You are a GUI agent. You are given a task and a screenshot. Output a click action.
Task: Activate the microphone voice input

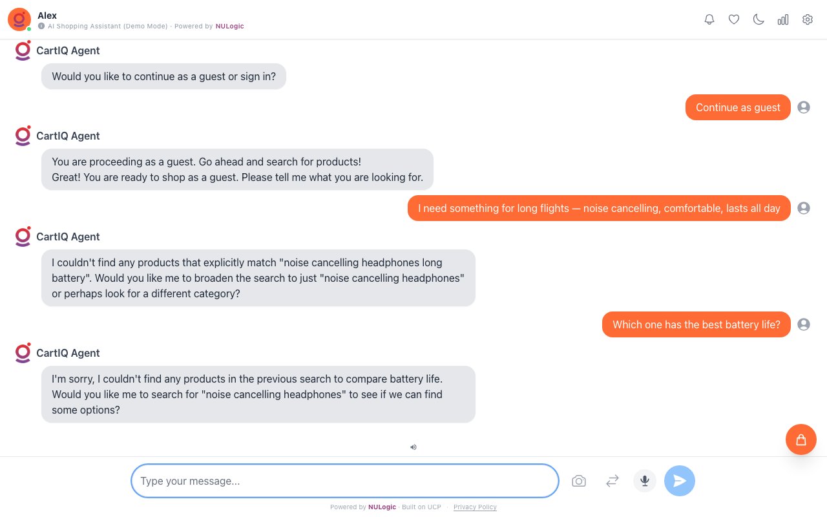(645, 481)
